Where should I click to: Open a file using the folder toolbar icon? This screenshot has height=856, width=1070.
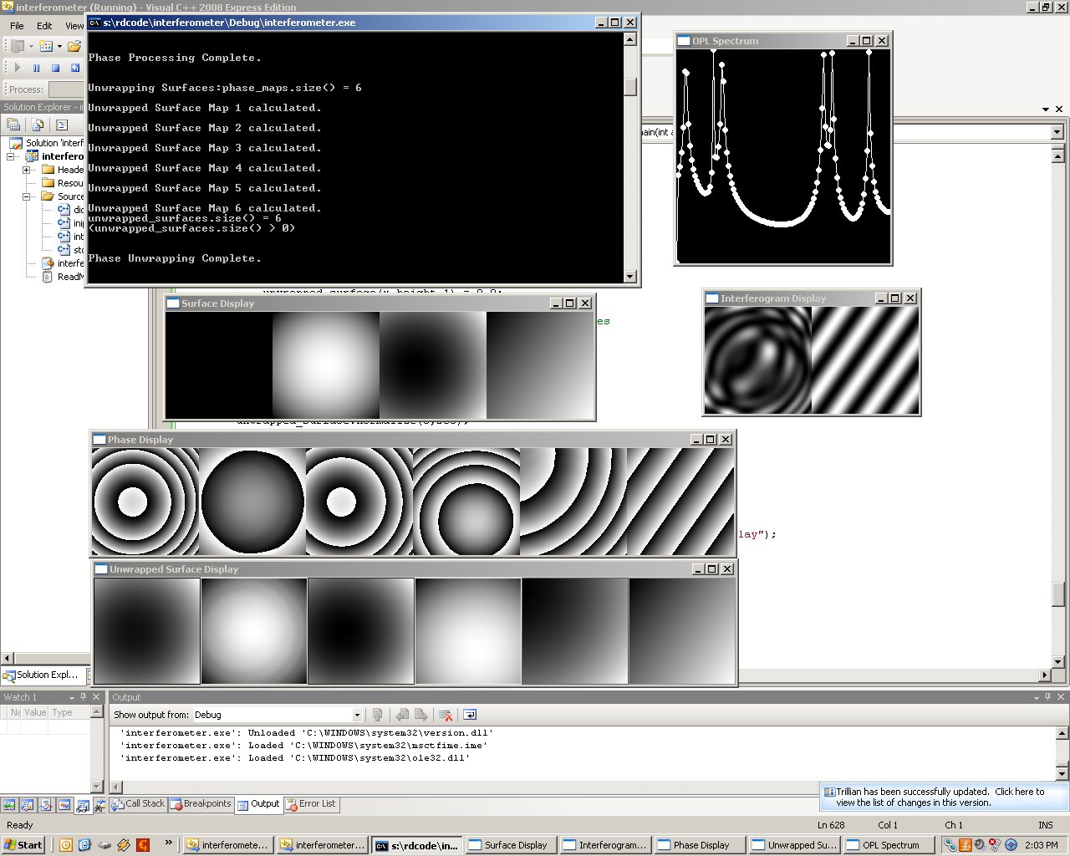click(x=74, y=46)
